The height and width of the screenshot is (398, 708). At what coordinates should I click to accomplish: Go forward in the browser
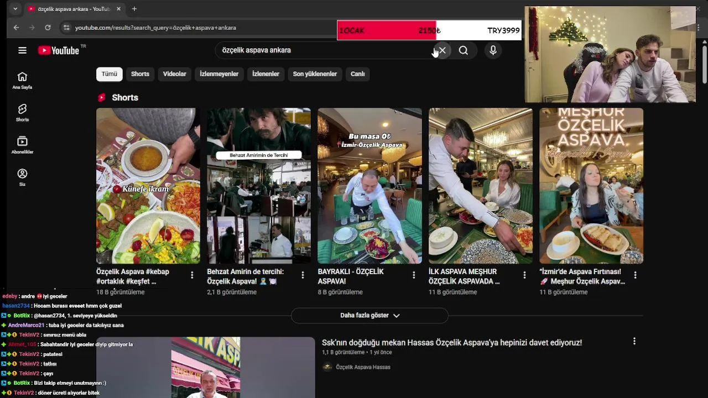(x=32, y=28)
